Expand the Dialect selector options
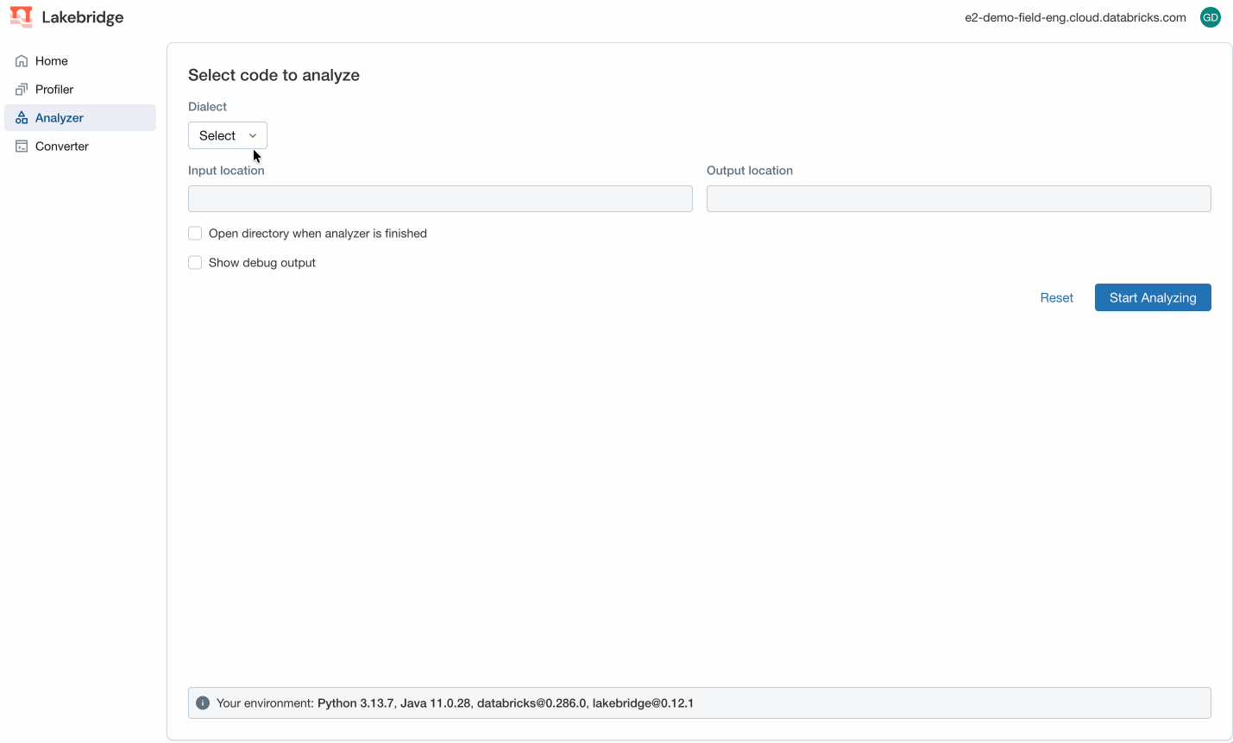1233x743 pixels. coord(227,135)
